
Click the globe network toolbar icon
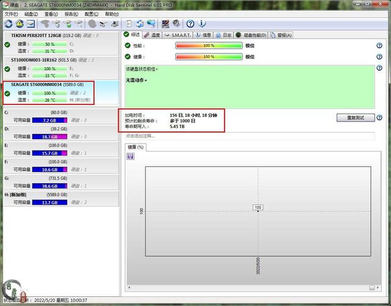pyautogui.click(x=151, y=24)
